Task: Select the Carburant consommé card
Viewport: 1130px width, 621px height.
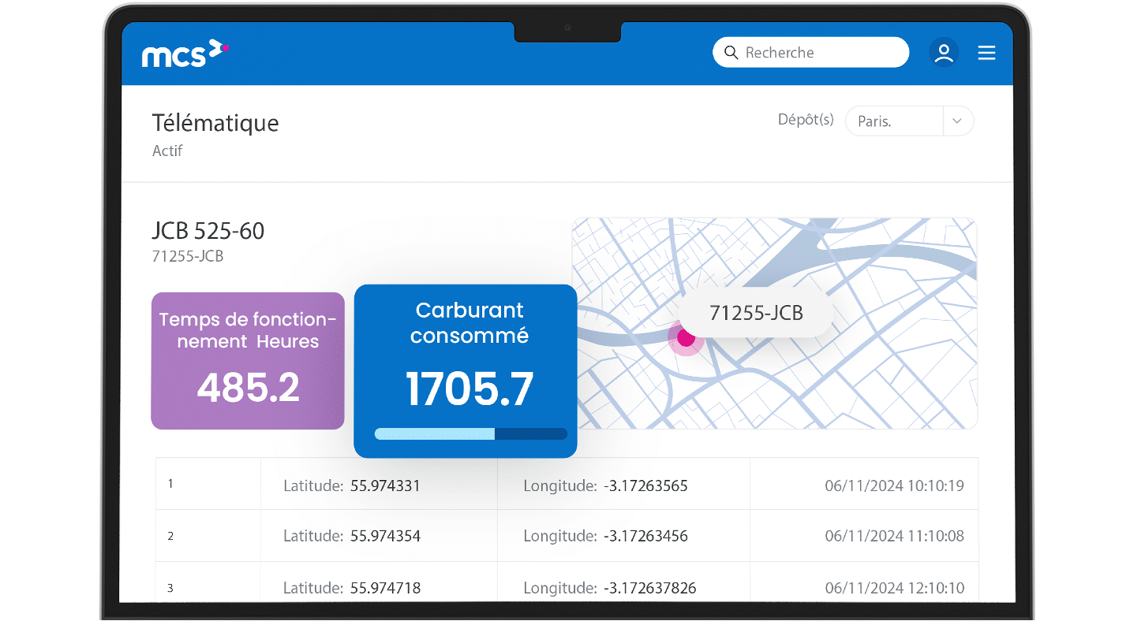Action: 466,370
